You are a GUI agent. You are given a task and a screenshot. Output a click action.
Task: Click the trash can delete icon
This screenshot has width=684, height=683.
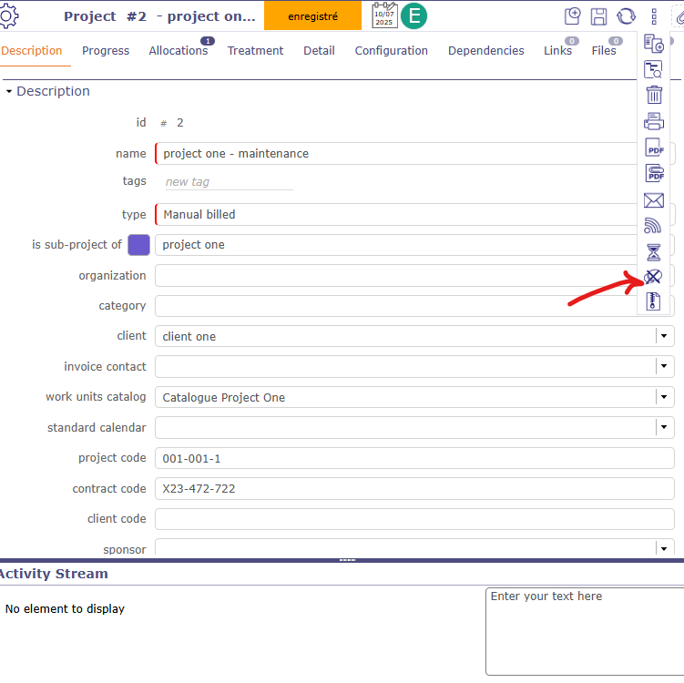pyautogui.click(x=653, y=95)
